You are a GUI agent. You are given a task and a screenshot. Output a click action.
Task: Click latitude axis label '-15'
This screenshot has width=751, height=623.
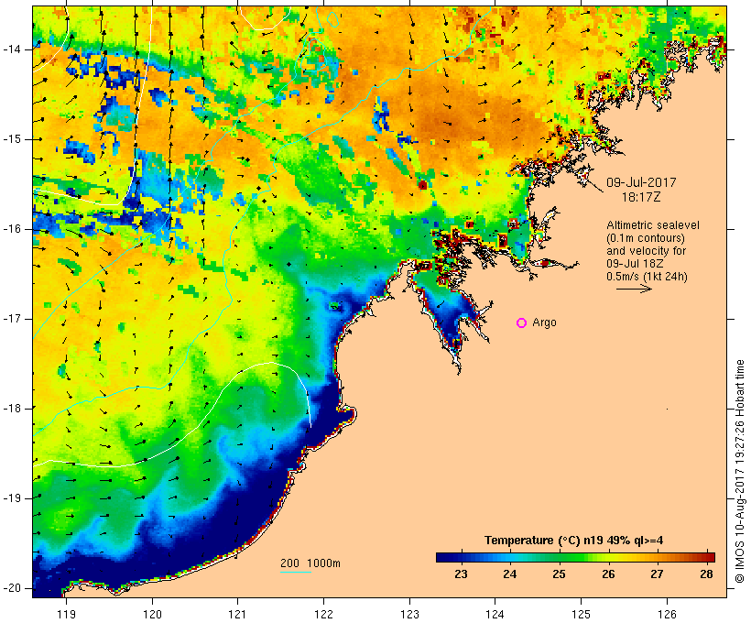(12, 139)
